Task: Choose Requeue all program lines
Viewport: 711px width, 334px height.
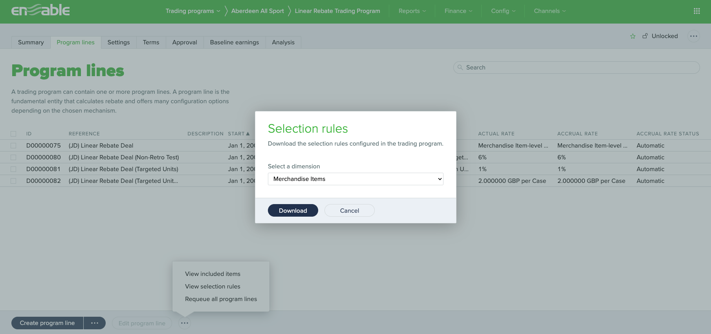Action: point(221,299)
